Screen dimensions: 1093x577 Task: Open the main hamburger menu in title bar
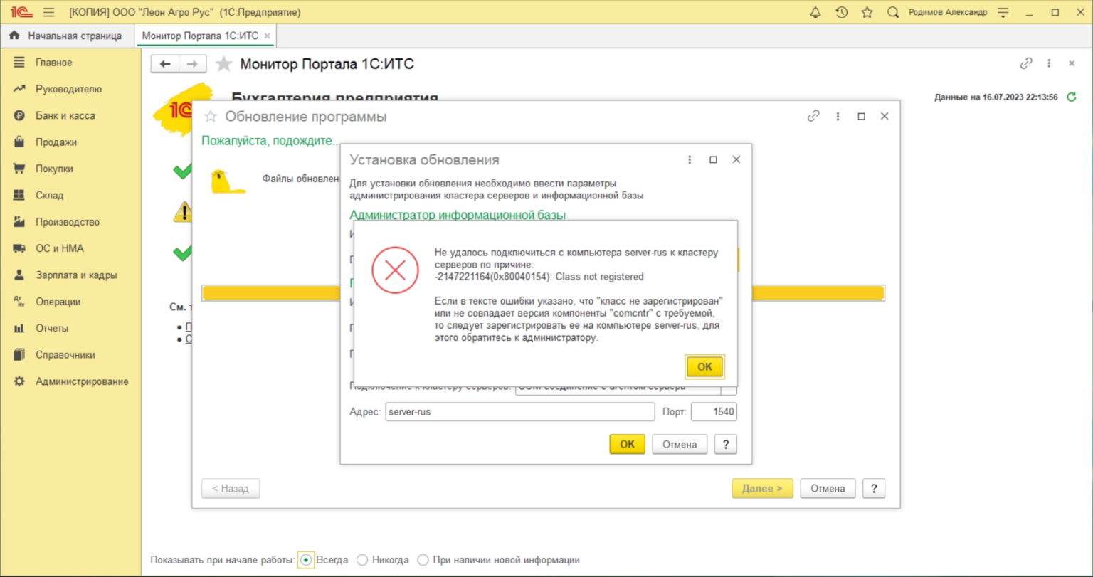(x=48, y=12)
